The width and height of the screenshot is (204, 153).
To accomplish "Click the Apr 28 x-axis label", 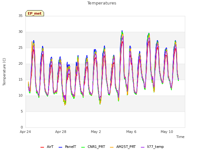I will (61, 132).
